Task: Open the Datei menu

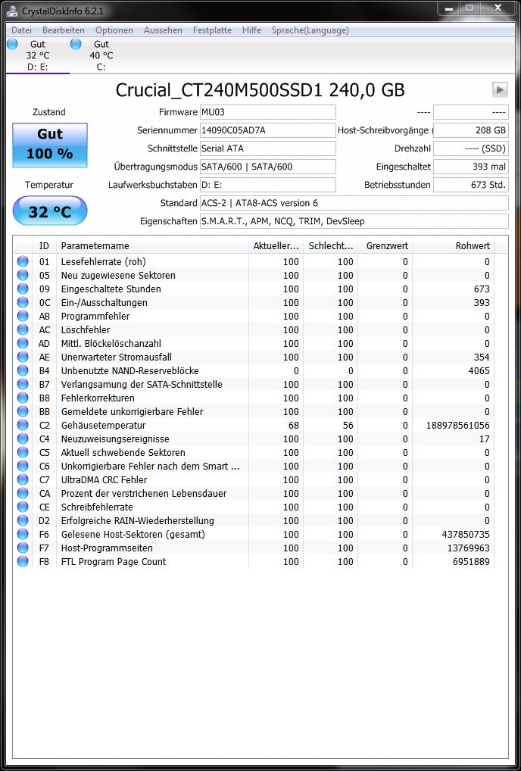Action: point(21,30)
